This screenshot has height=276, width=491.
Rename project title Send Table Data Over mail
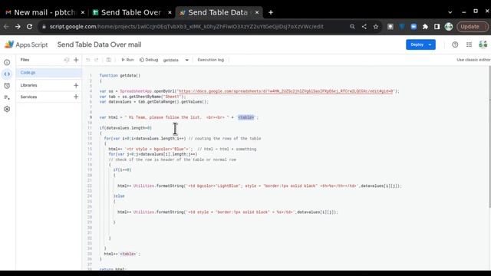coord(99,44)
